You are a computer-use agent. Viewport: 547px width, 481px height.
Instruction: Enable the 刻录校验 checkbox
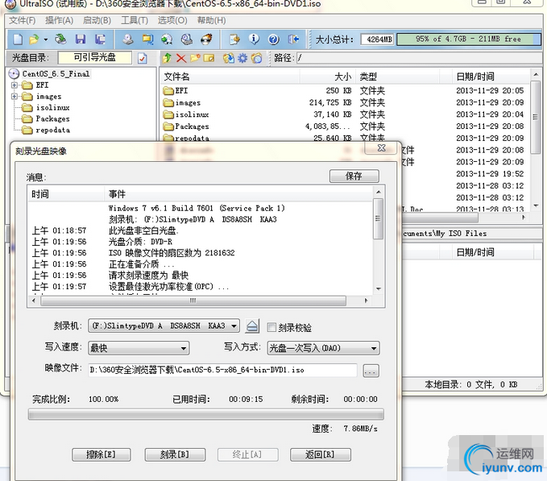271,327
